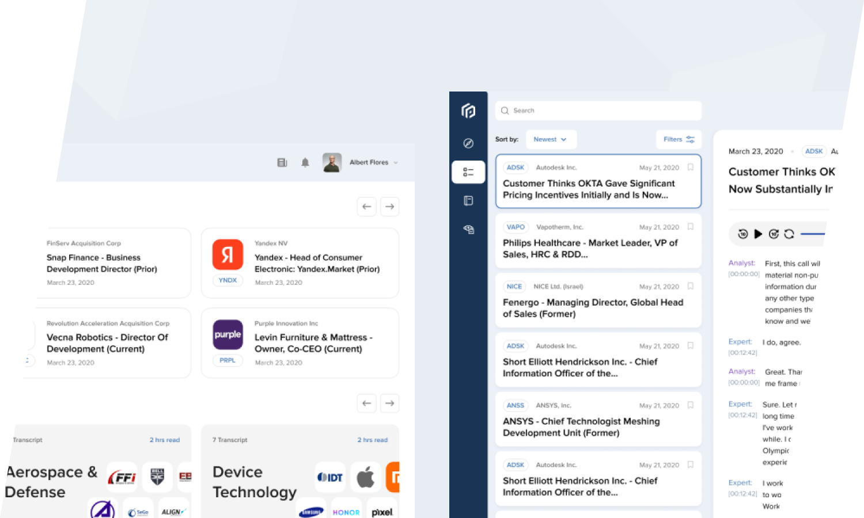Click the IDT logo in Device Technology

click(331, 477)
